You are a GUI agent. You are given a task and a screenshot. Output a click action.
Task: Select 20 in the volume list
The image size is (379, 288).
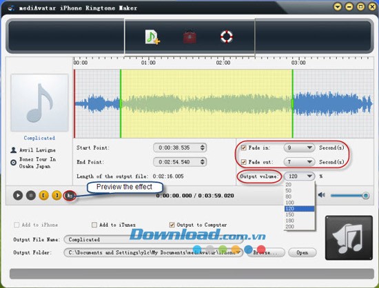point(300,185)
